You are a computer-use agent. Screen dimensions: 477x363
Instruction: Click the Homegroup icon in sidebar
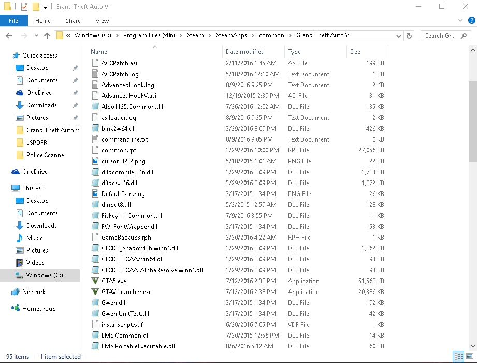[16, 308]
